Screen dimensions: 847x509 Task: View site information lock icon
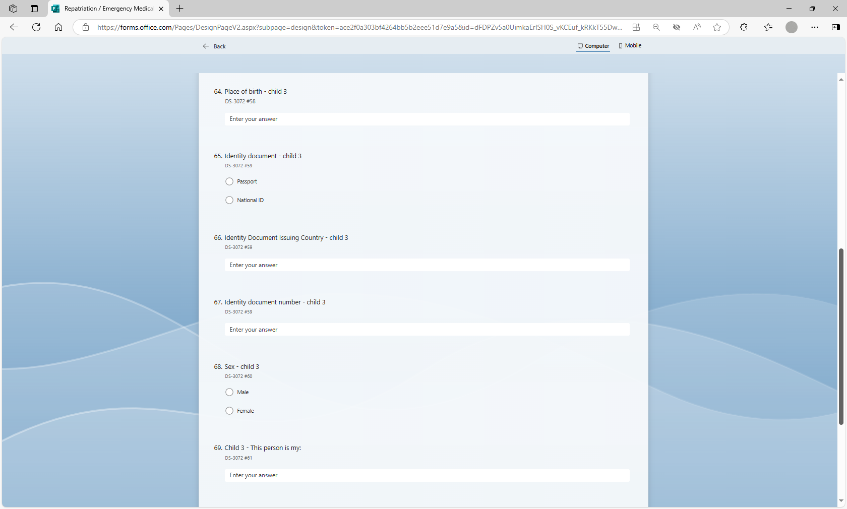(x=86, y=27)
